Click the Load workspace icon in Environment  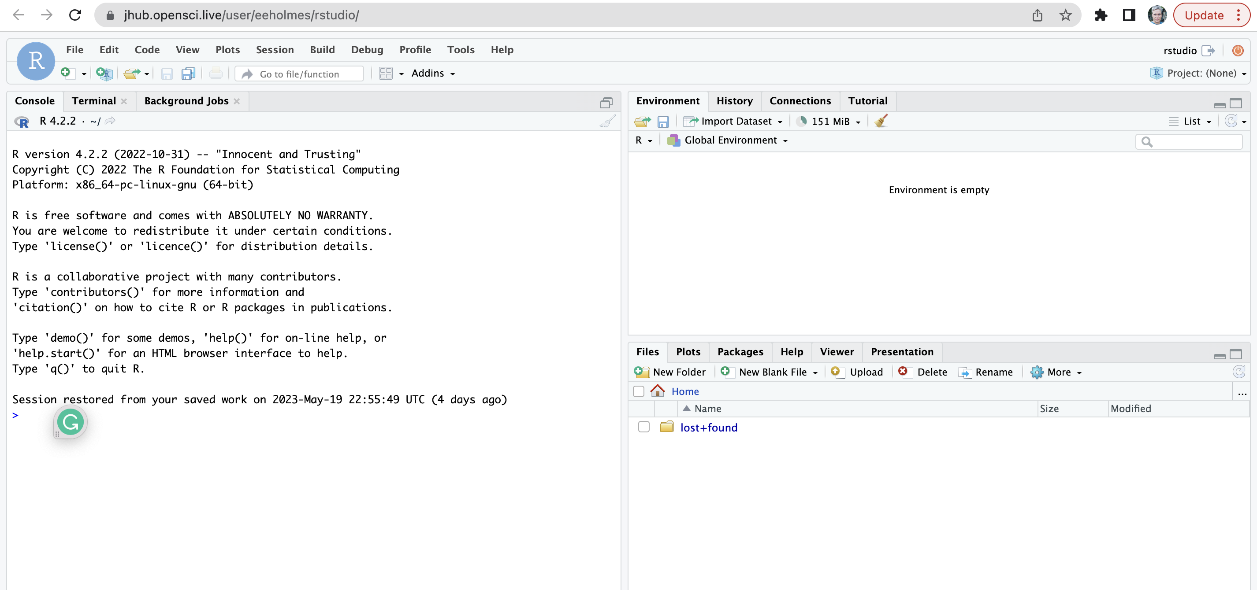coord(642,121)
